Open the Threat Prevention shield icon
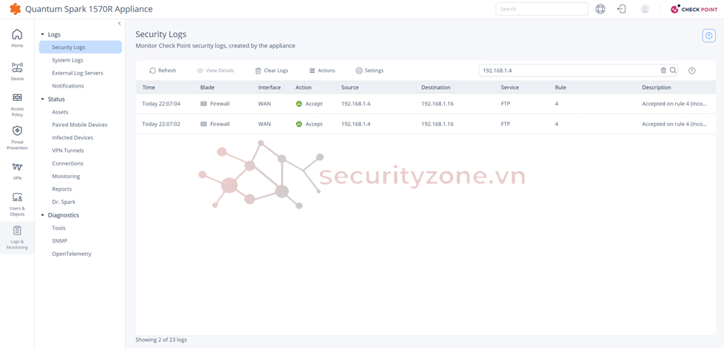Image resolution: width=724 pixels, height=348 pixels. [17, 131]
